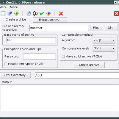The height and width of the screenshot is (119, 119).
Task: Click the green checkmark test icon
Action: [x=42, y=13]
